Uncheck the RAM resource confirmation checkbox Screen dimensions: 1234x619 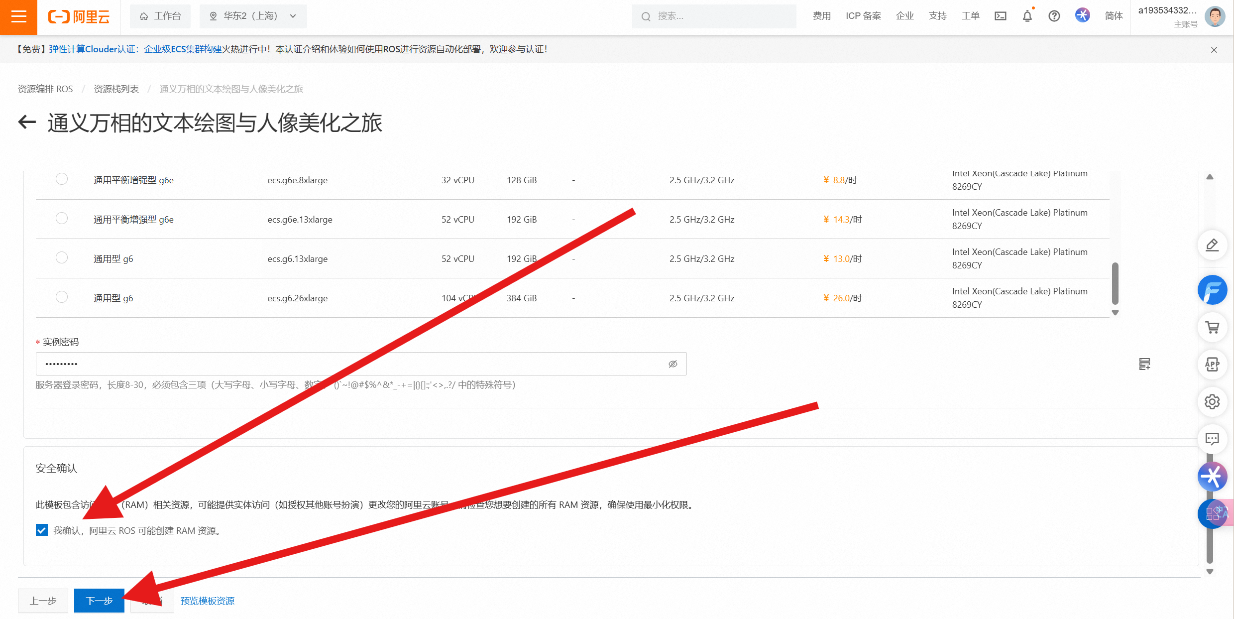(42, 530)
